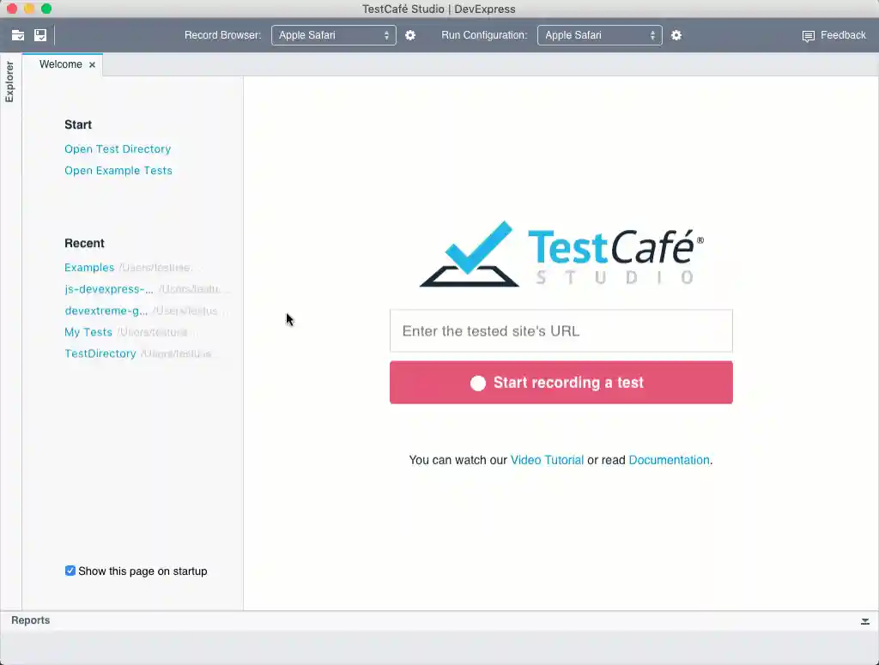Screen dimensions: 879x665
Task: Collapse the Reports panel using its corner icon
Action: click(865, 620)
